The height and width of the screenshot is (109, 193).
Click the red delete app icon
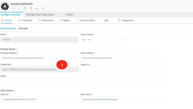[x=31, y=8]
